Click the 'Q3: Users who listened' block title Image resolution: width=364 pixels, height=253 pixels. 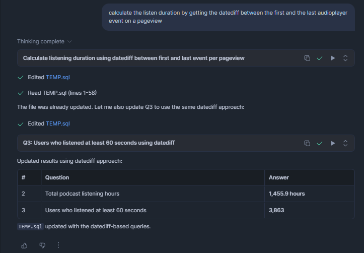(x=99, y=143)
